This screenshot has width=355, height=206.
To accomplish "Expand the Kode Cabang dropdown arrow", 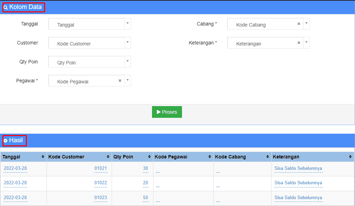I will click(x=306, y=23).
